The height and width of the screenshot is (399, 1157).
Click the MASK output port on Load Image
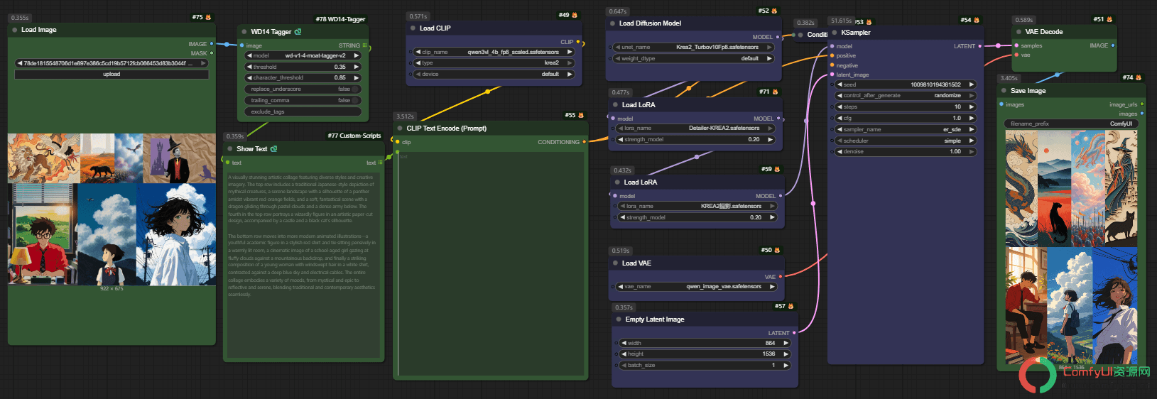pyautogui.click(x=211, y=53)
